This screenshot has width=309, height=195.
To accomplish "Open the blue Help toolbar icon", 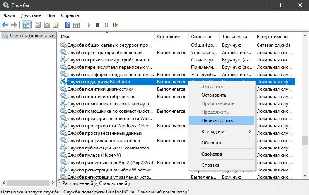I will 67,25.
